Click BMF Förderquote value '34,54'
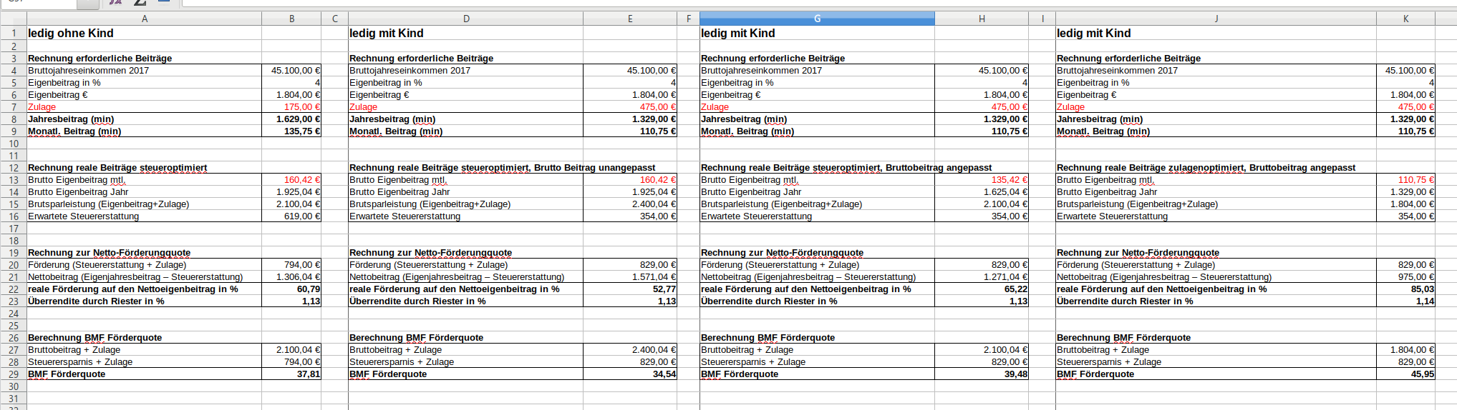 coord(664,374)
